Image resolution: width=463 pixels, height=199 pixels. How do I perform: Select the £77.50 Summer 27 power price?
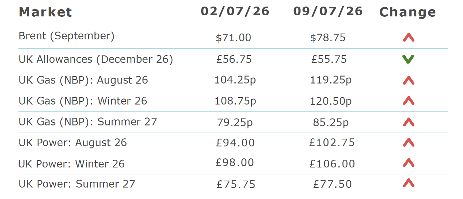tap(332, 184)
